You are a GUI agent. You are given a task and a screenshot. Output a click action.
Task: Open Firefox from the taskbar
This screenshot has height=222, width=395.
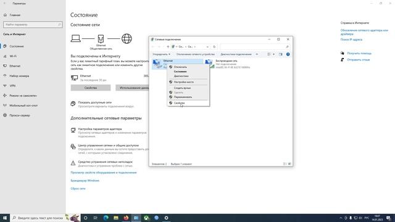click(126, 218)
